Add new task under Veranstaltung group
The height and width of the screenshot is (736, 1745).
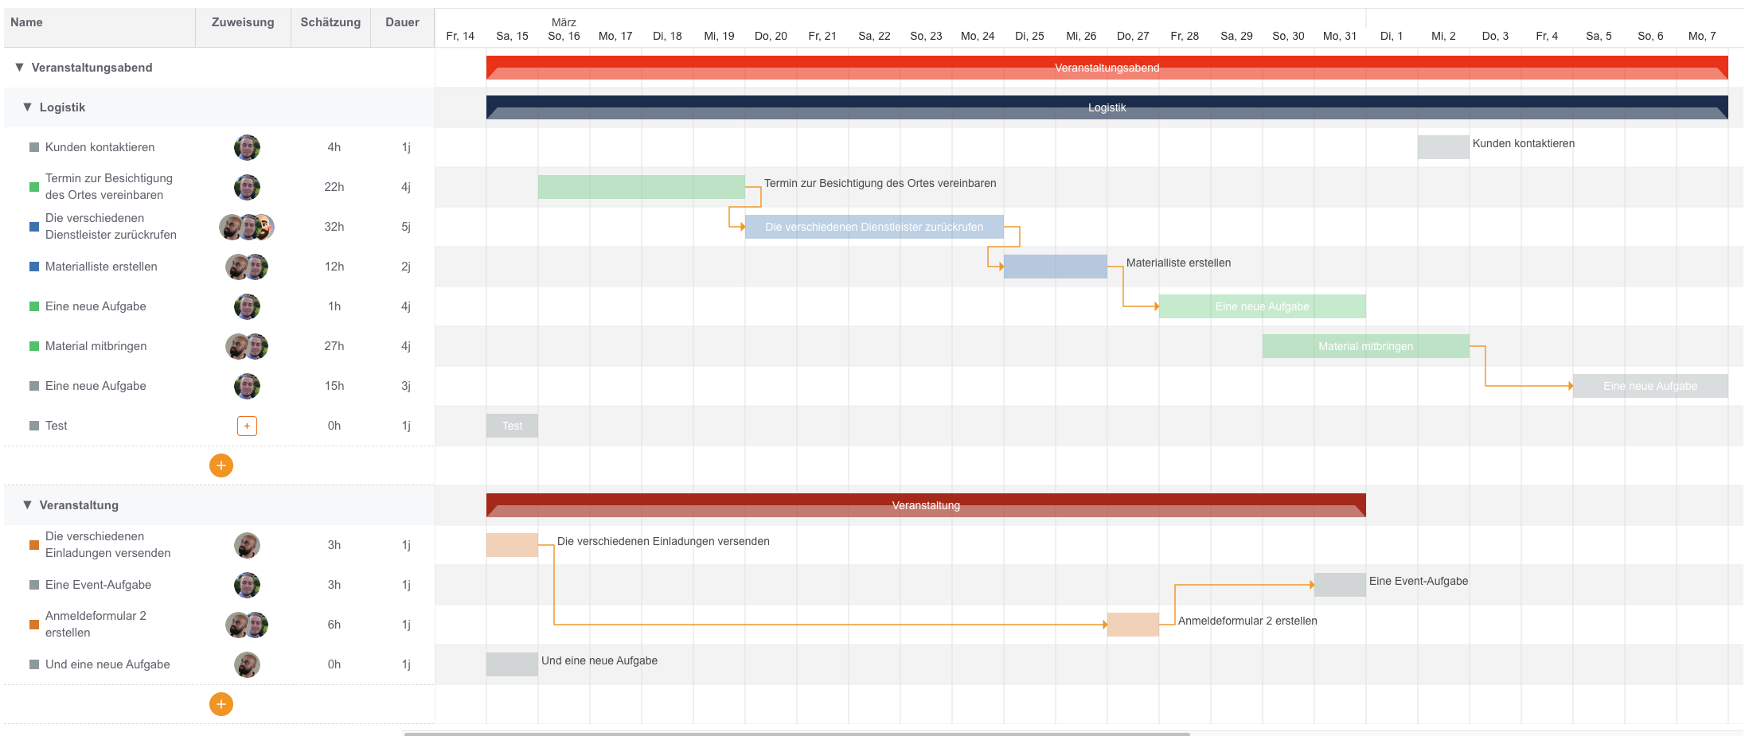(x=221, y=704)
